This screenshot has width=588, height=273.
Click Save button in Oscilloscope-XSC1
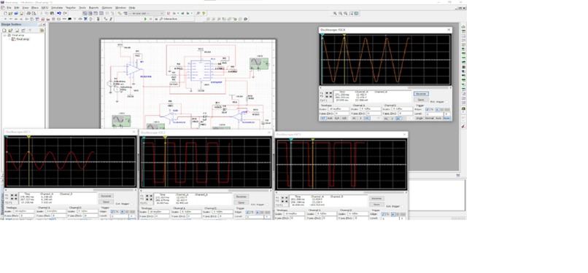coord(106,202)
